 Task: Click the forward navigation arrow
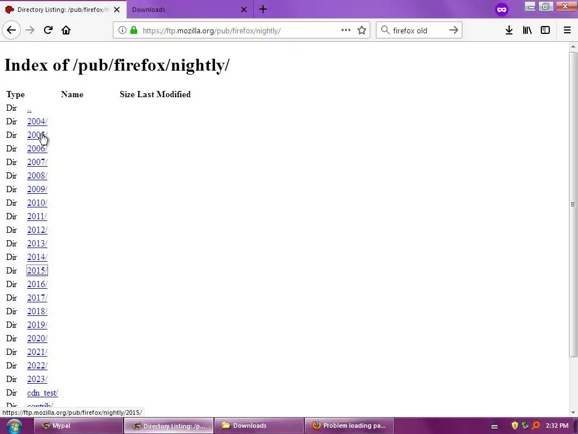pos(30,31)
